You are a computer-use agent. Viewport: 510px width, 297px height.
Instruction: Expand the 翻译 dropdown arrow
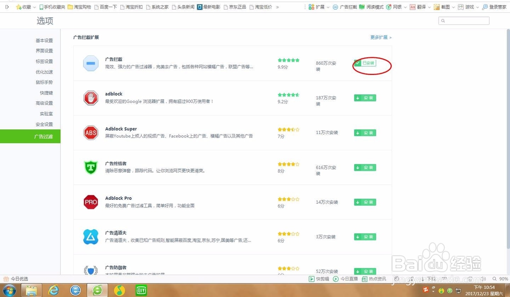pos(429,7)
